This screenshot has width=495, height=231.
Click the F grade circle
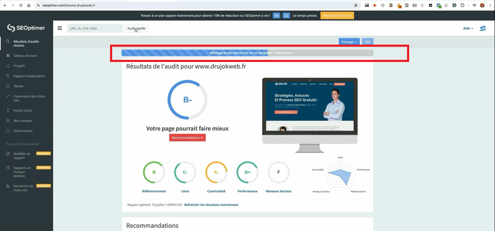point(279,172)
